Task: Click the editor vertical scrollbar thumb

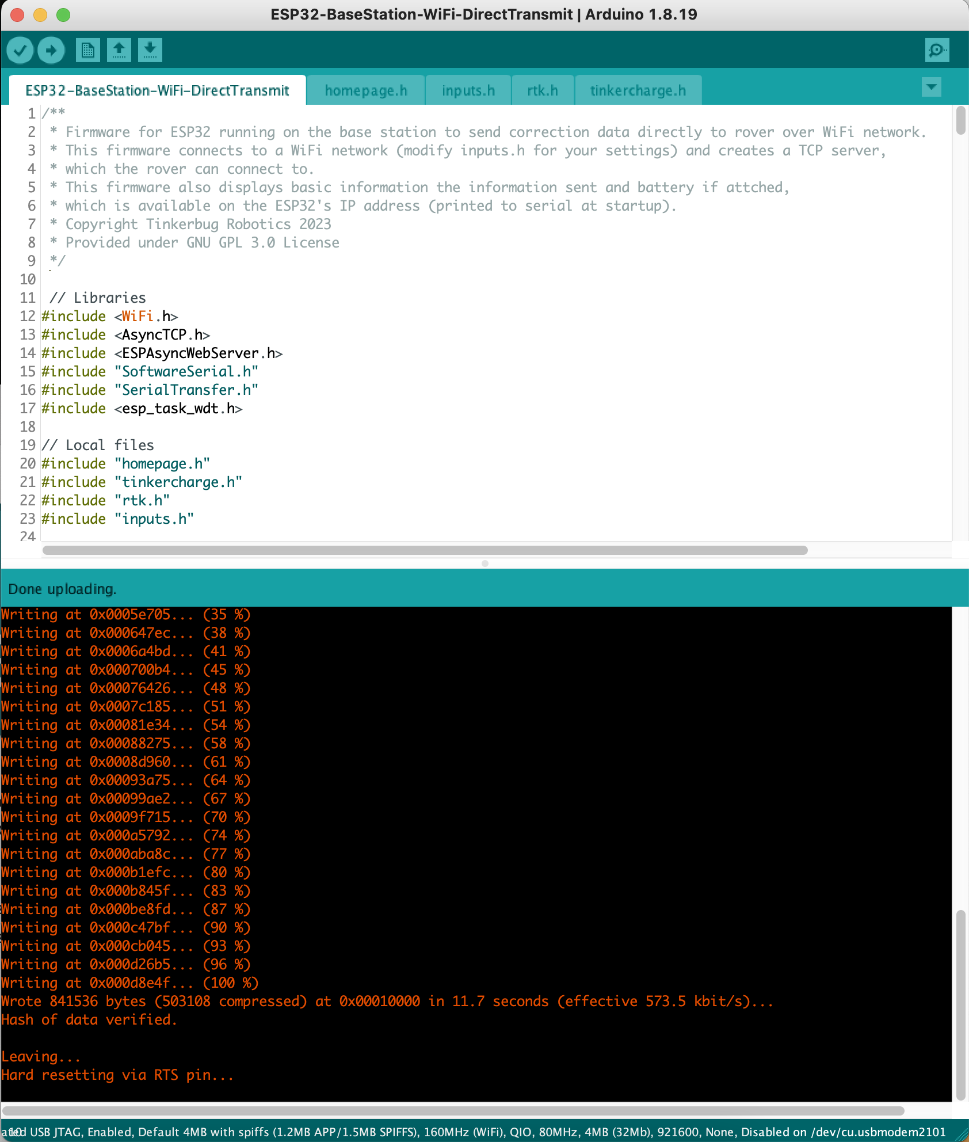Action: pos(960,120)
